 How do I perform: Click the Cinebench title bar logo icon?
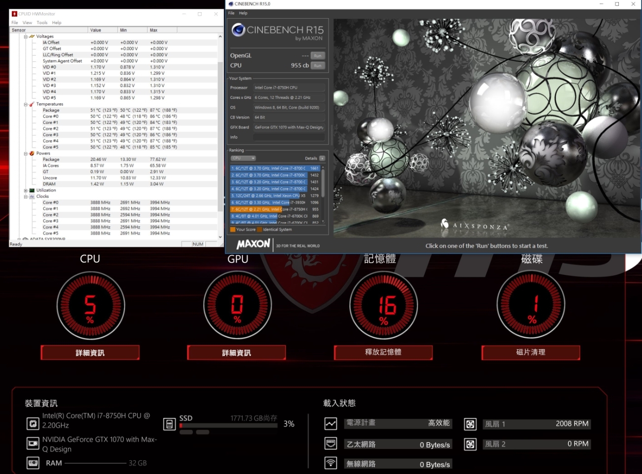click(231, 4)
